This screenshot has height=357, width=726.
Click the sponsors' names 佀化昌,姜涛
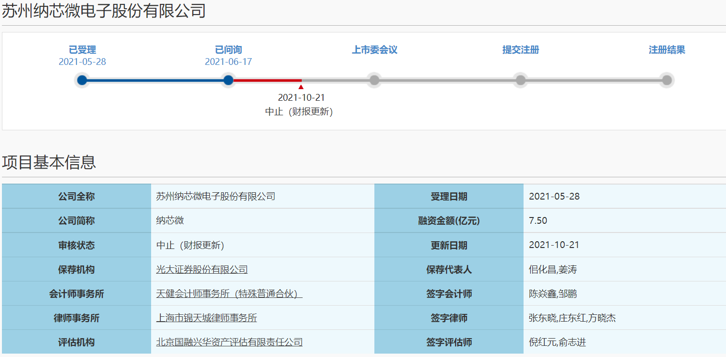(x=553, y=269)
